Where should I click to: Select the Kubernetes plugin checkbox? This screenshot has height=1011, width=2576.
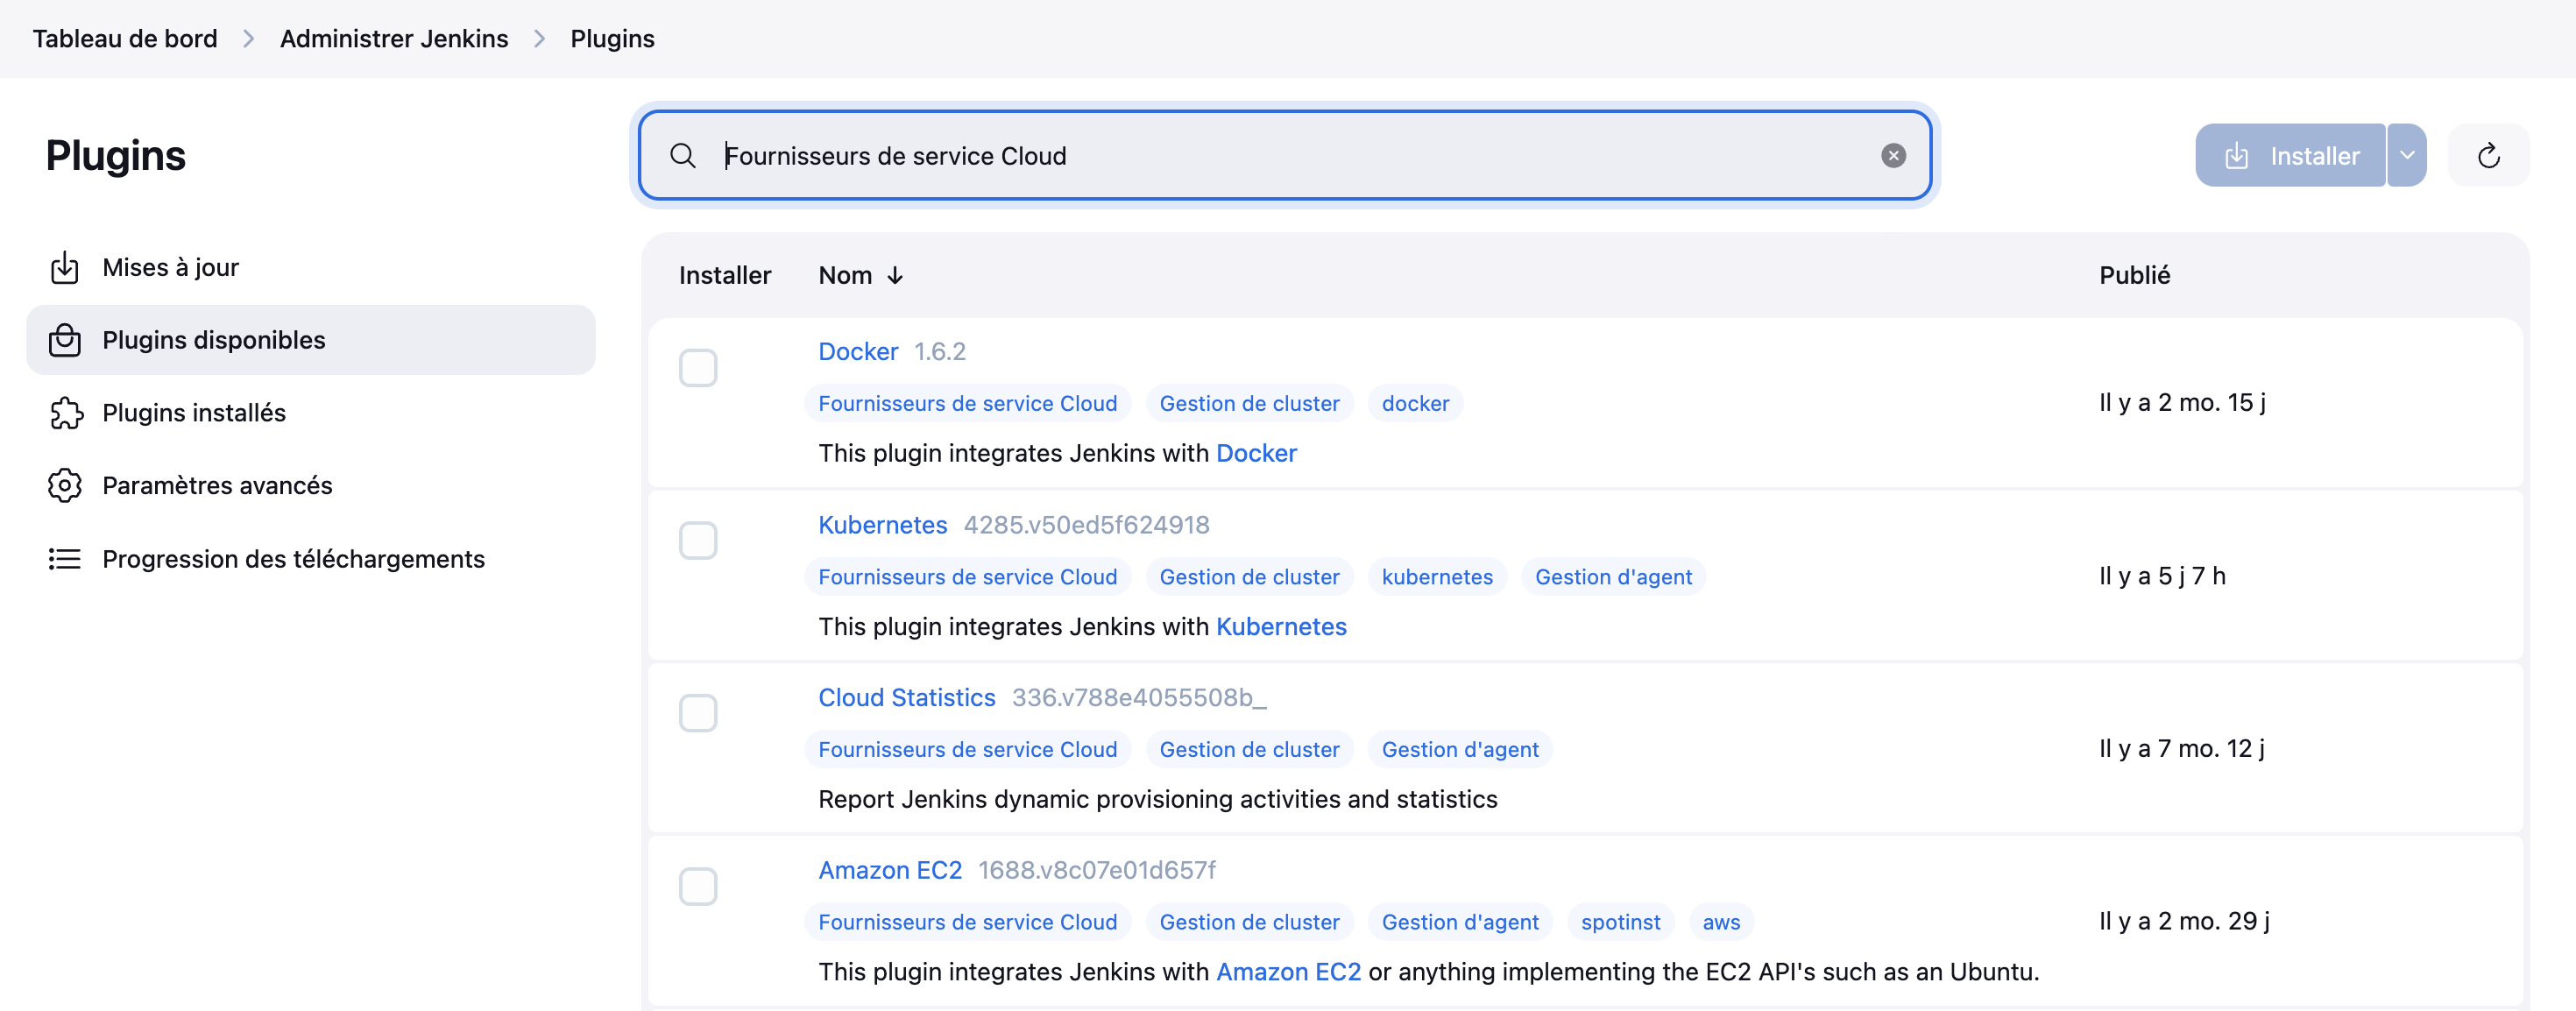click(698, 541)
